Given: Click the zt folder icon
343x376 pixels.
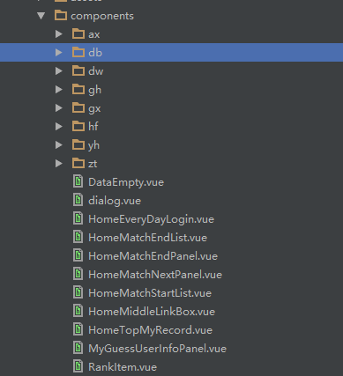Looking at the screenshot, I should point(78,163).
